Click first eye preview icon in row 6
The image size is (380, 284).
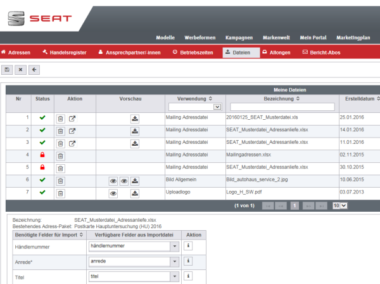[113, 181]
